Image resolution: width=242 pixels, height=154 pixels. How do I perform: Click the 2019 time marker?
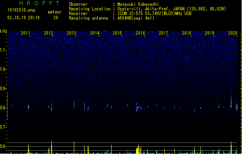tap(210, 33)
